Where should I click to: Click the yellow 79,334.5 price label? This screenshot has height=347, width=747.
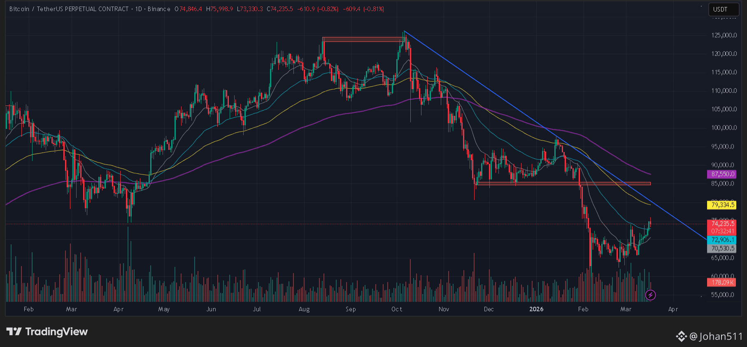722,205
